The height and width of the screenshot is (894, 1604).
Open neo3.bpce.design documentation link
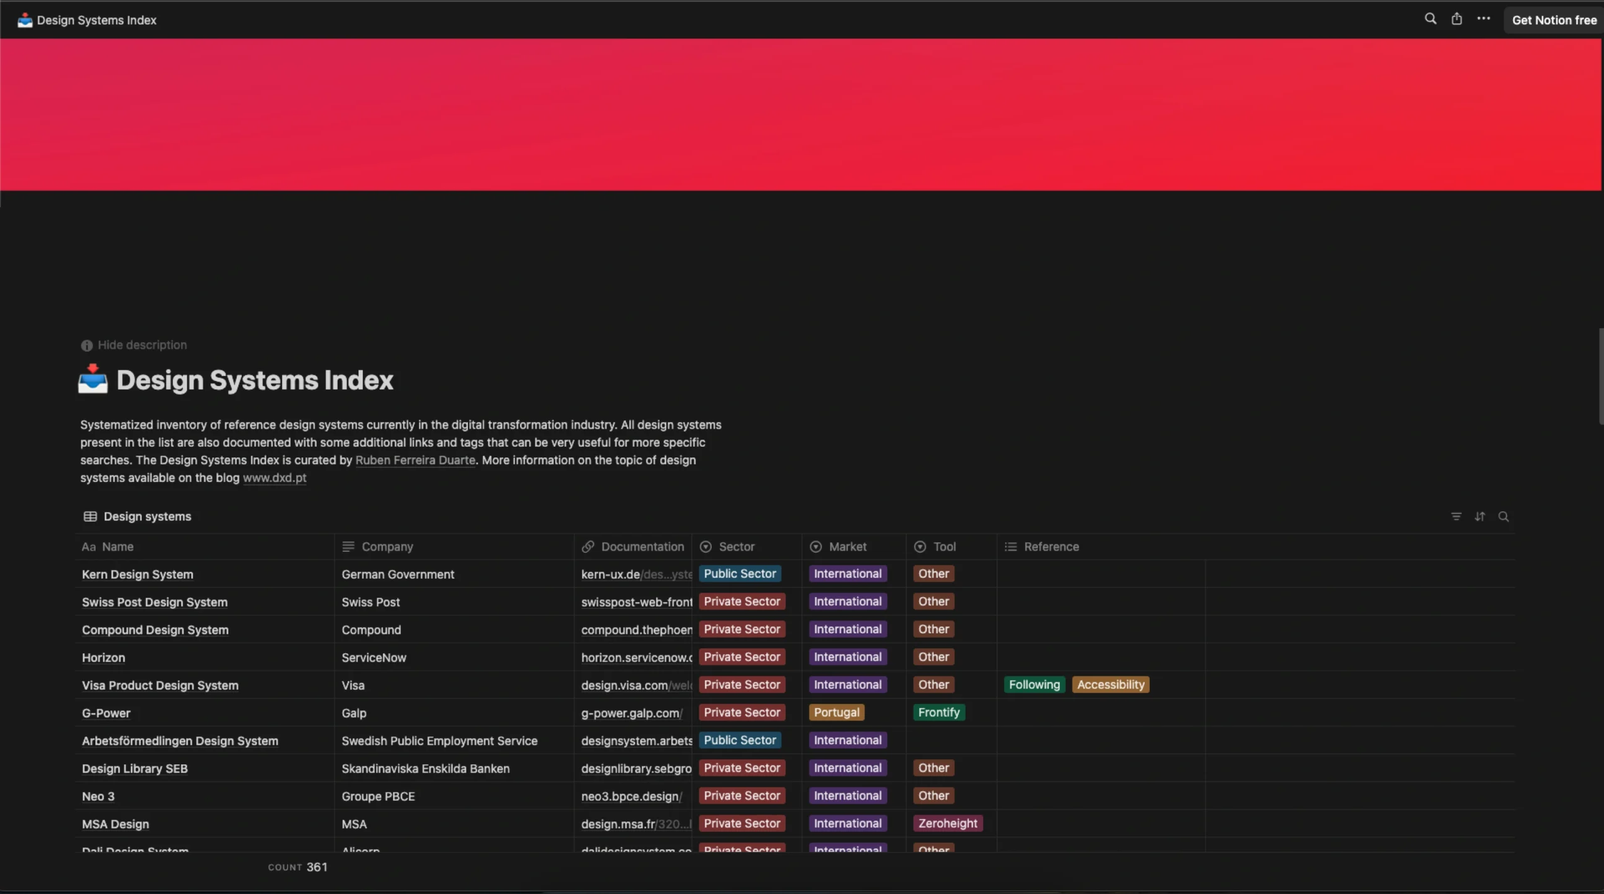632,796
